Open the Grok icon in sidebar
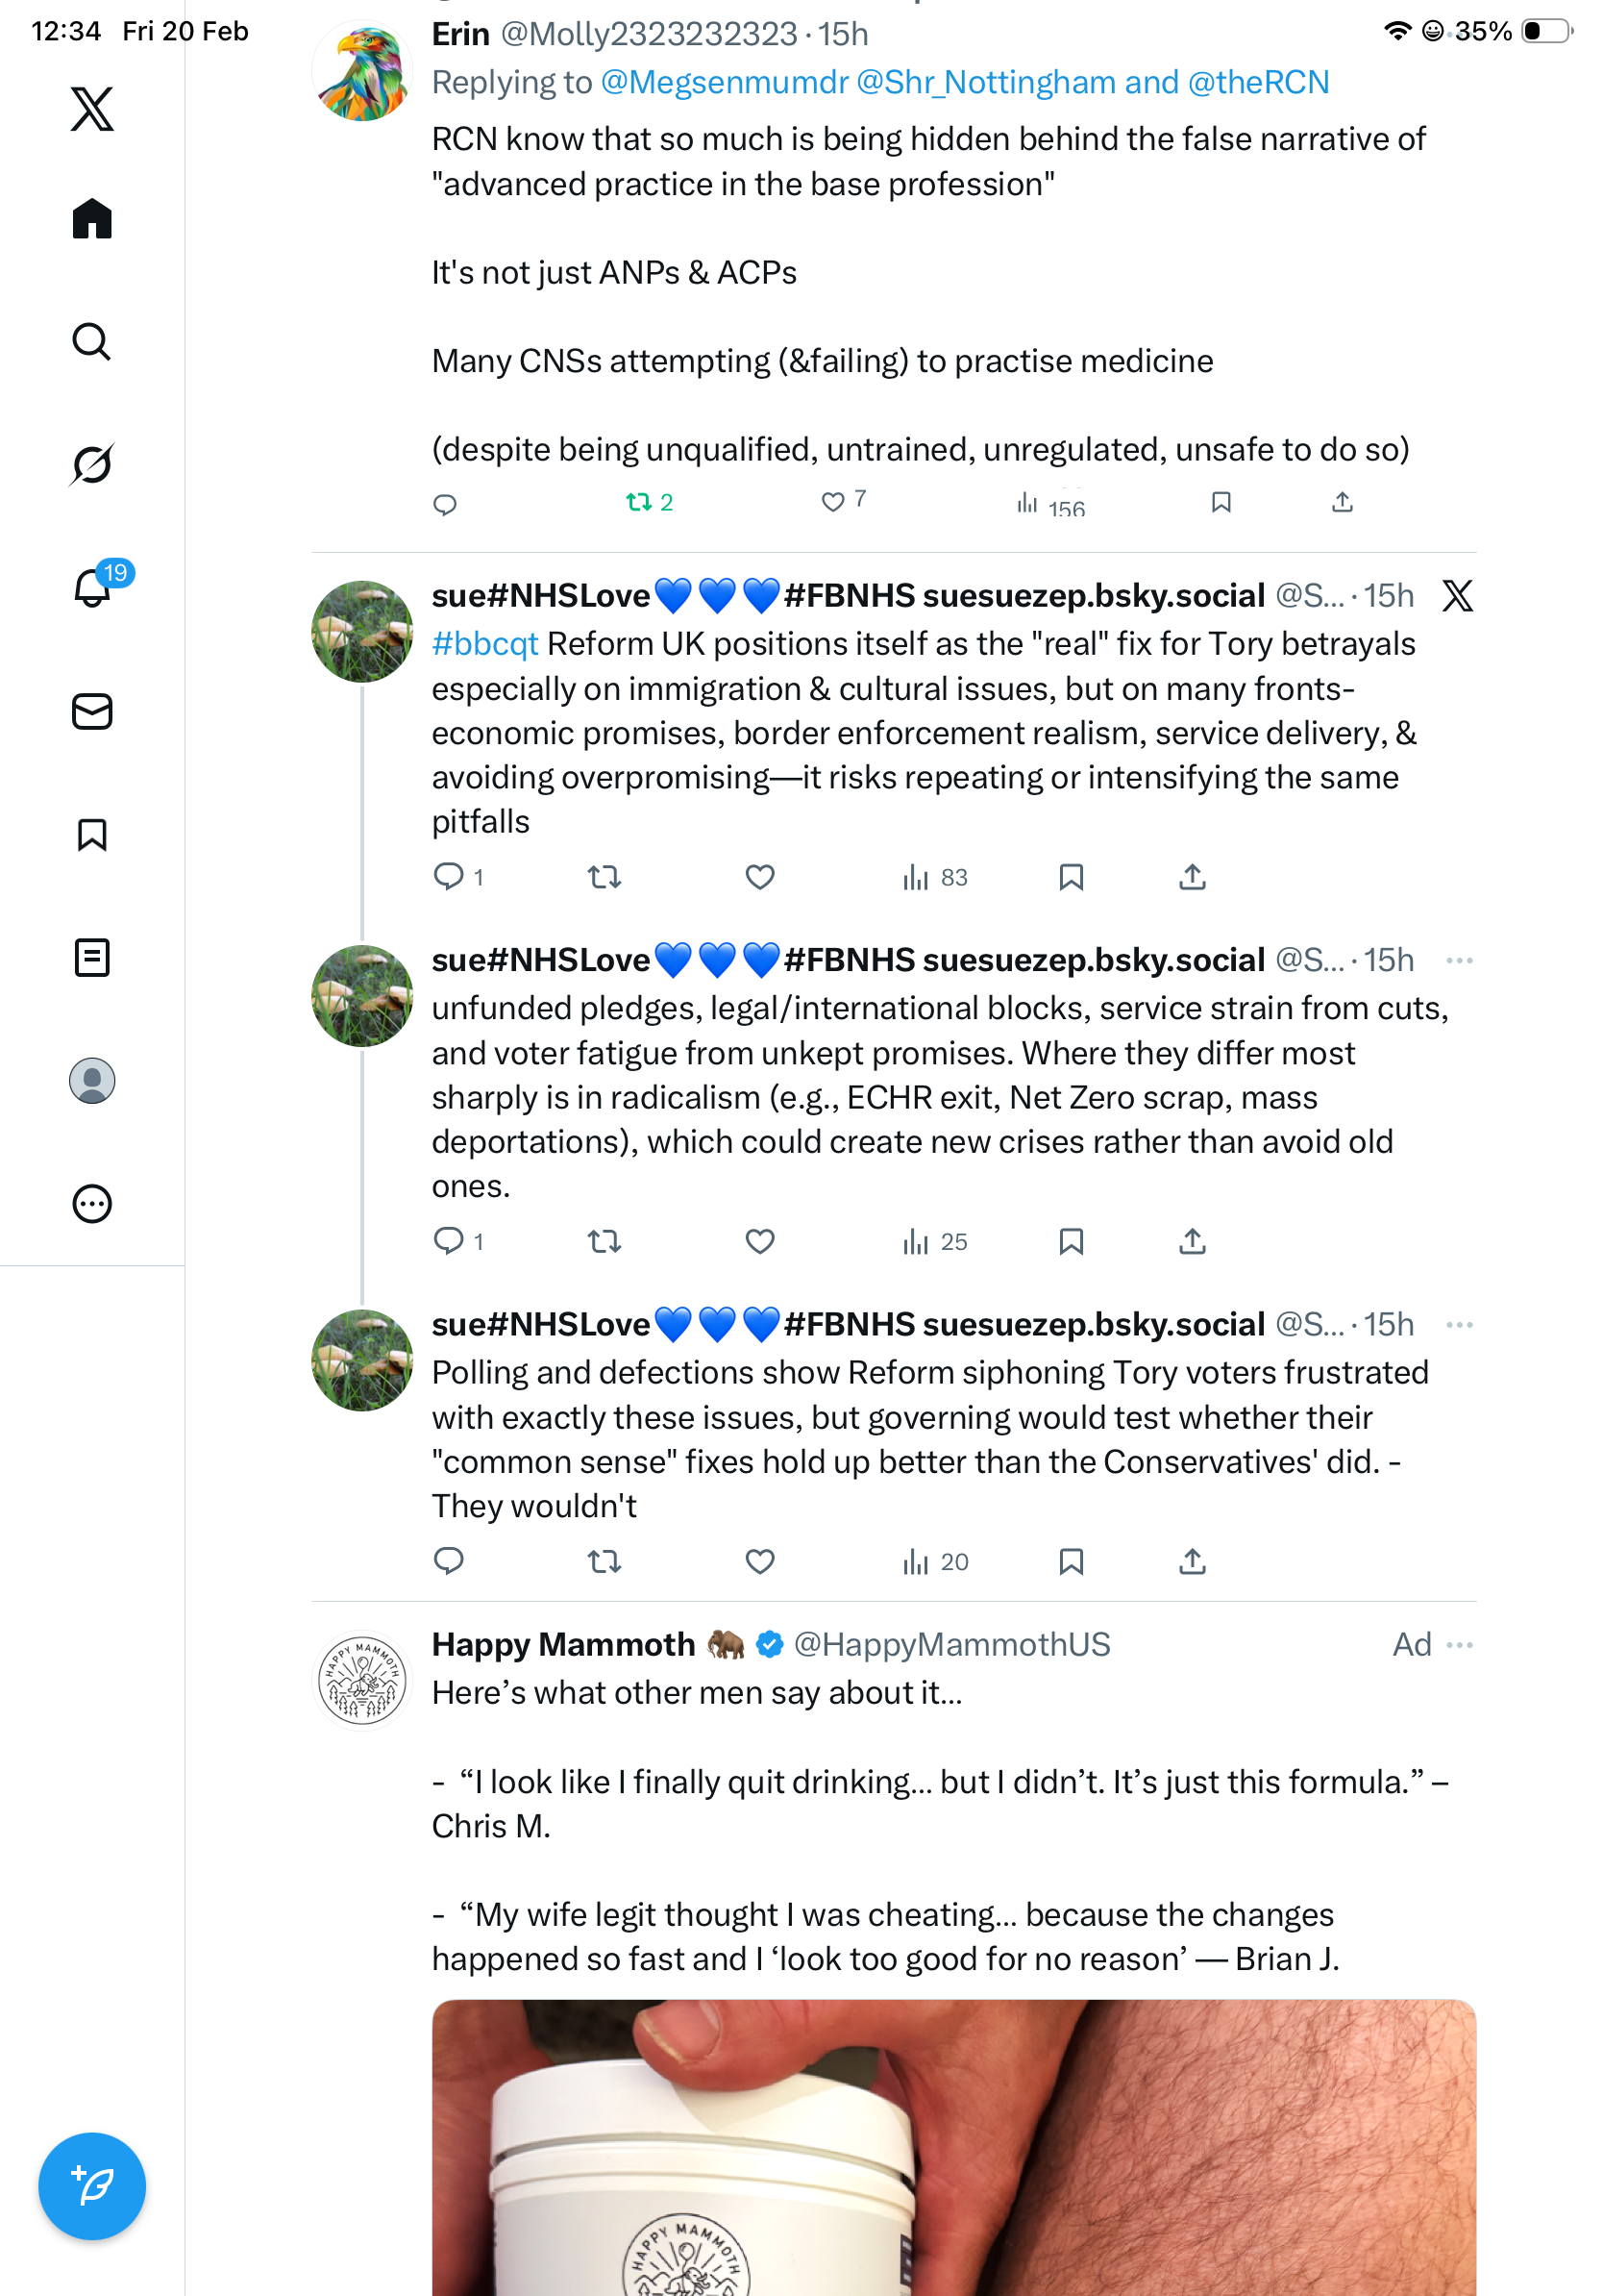1603x2296 pixels. click(x=92, y=464)
